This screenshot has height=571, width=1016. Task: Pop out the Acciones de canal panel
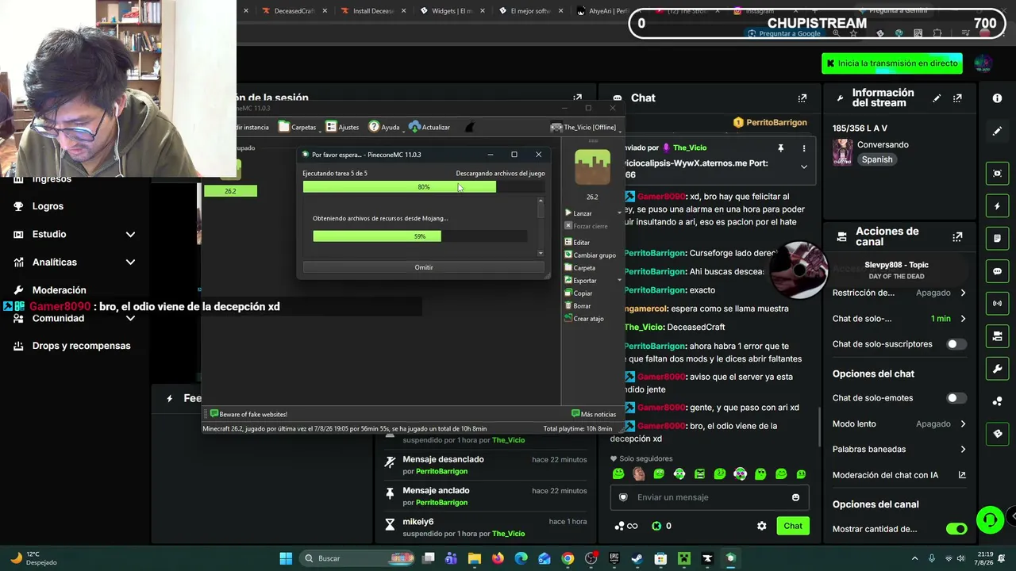[957, 237]
